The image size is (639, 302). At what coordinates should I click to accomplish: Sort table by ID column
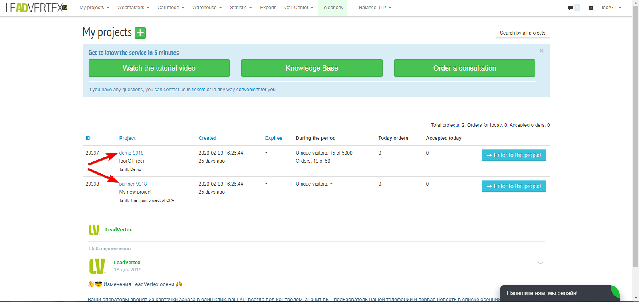pyautogui.click(x=88, y=138)
